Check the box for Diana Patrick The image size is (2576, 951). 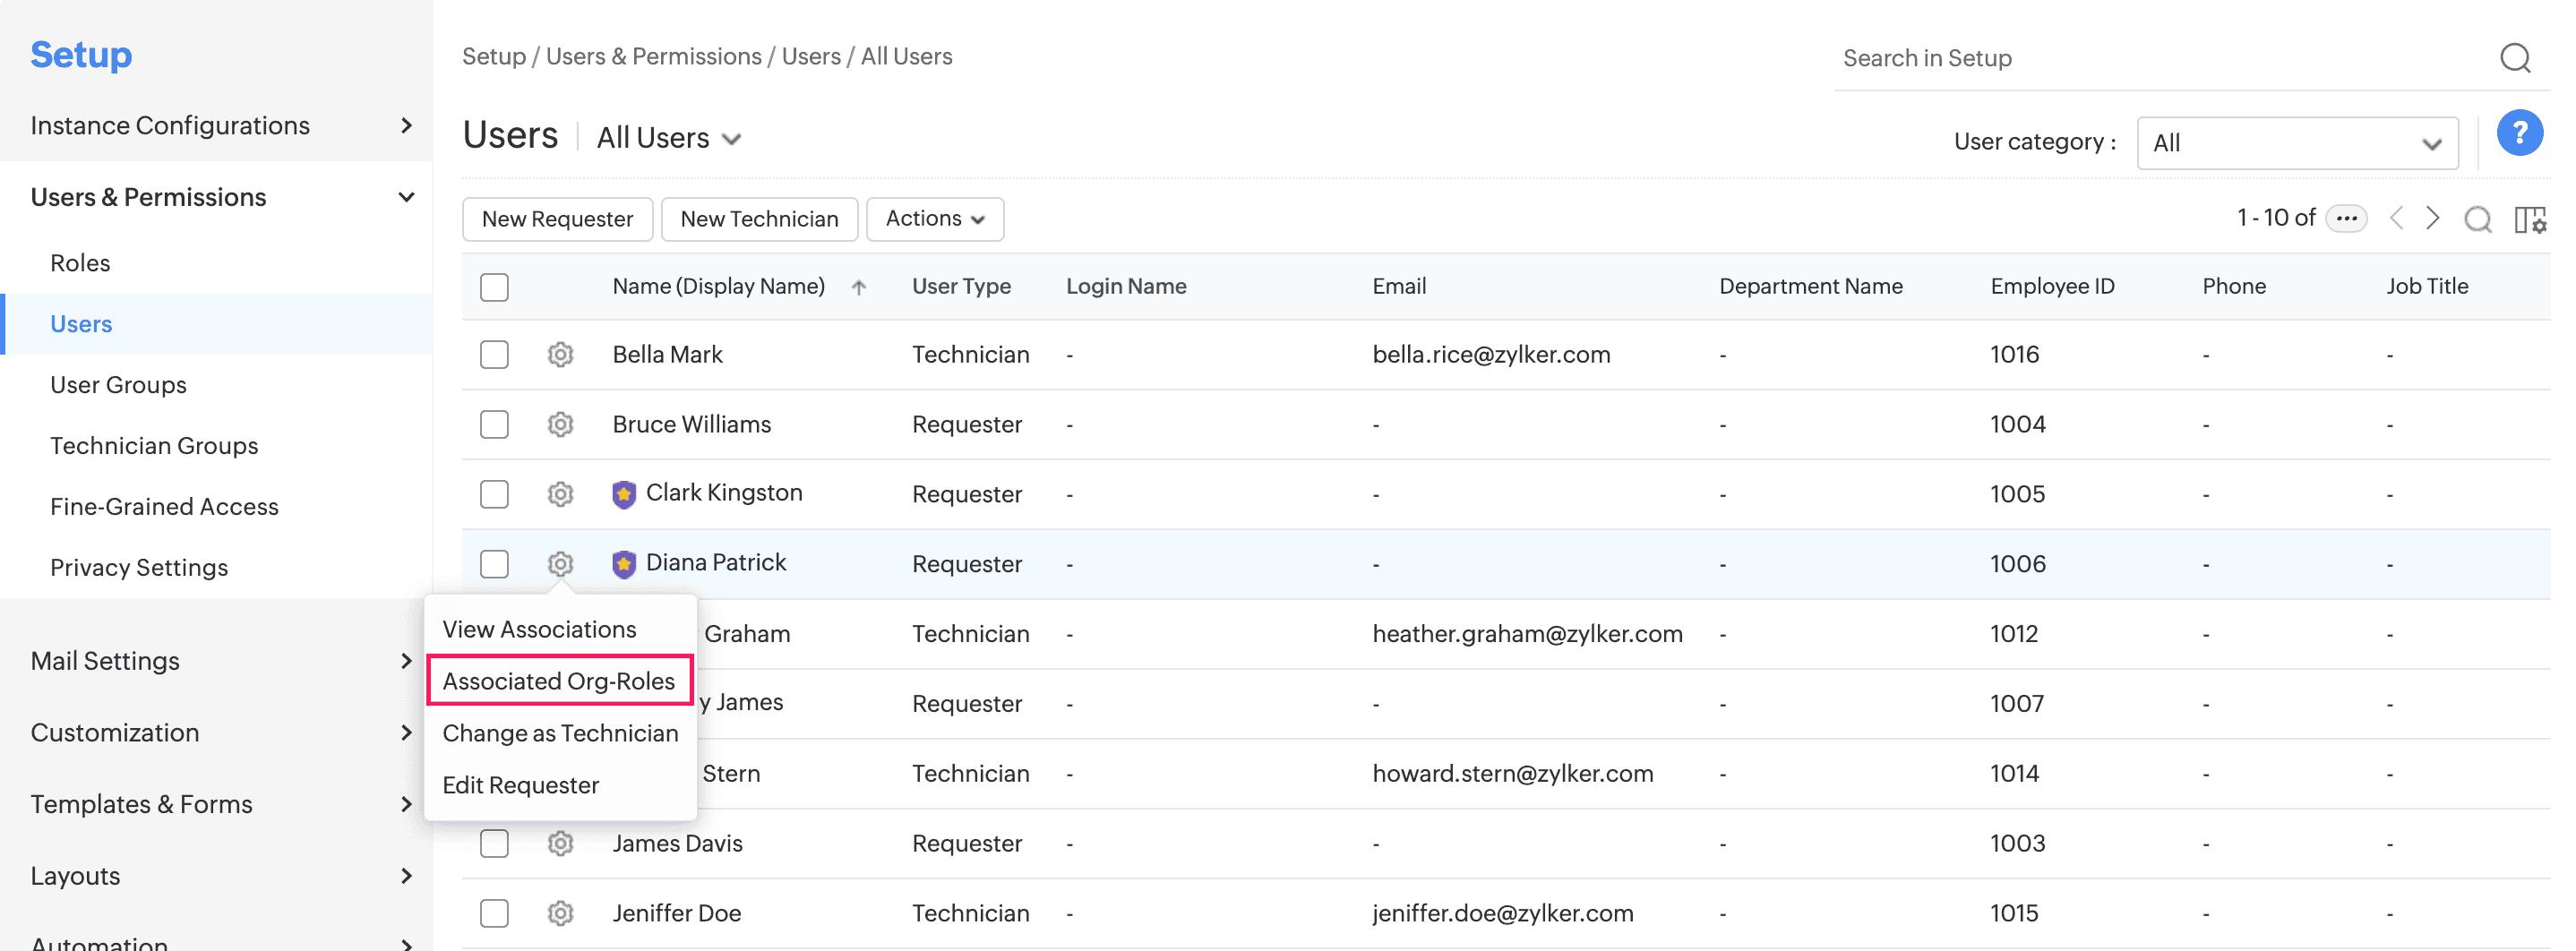(494, 564)
